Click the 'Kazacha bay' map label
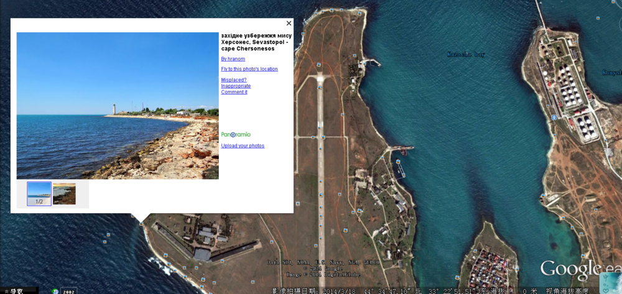The height and width of the screenshot is (294, 622). 466,54
